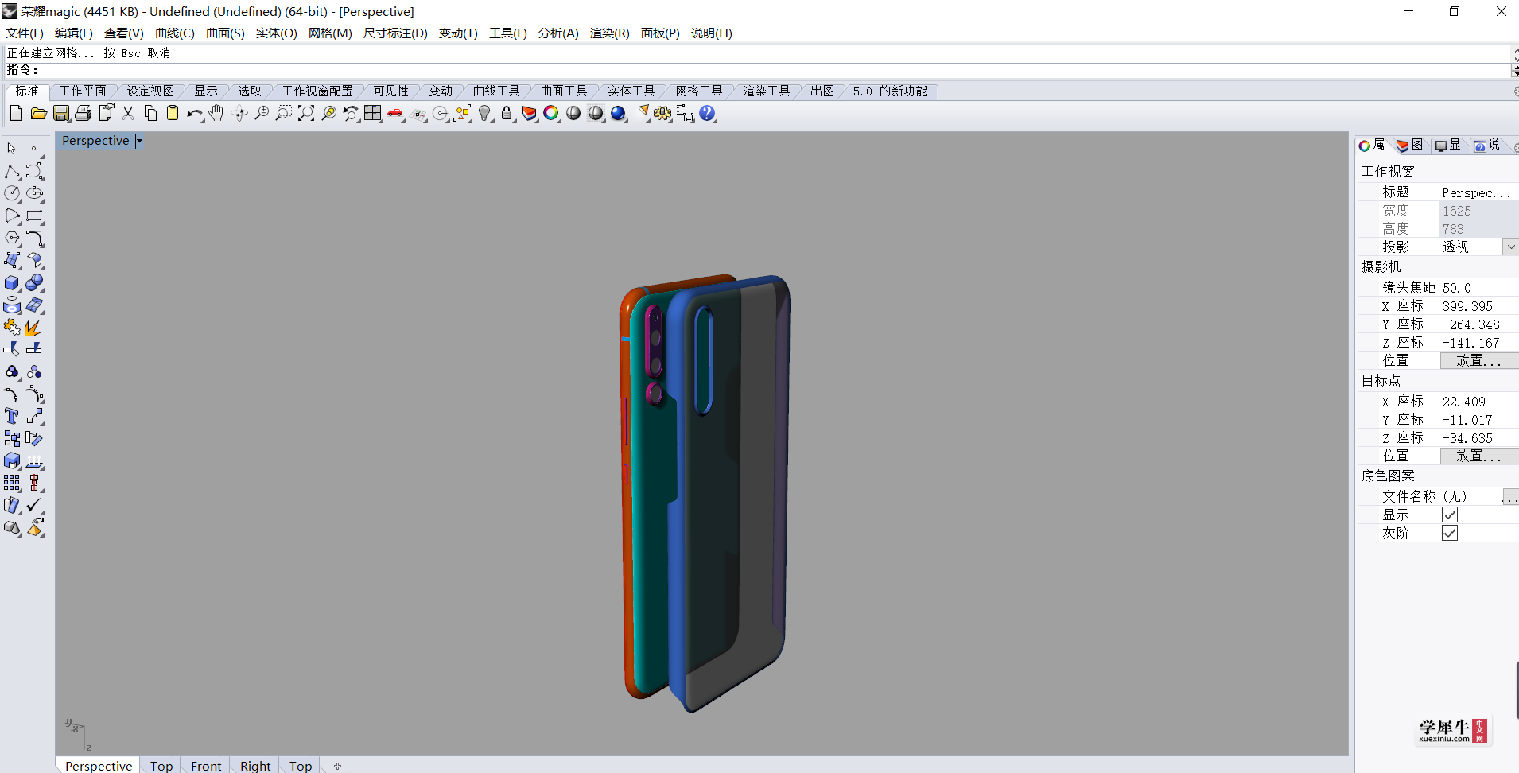Image resolution: width=1519 pixels, height=773 pixels.
Task: Click the New file icon
Action: click(16, 114)
